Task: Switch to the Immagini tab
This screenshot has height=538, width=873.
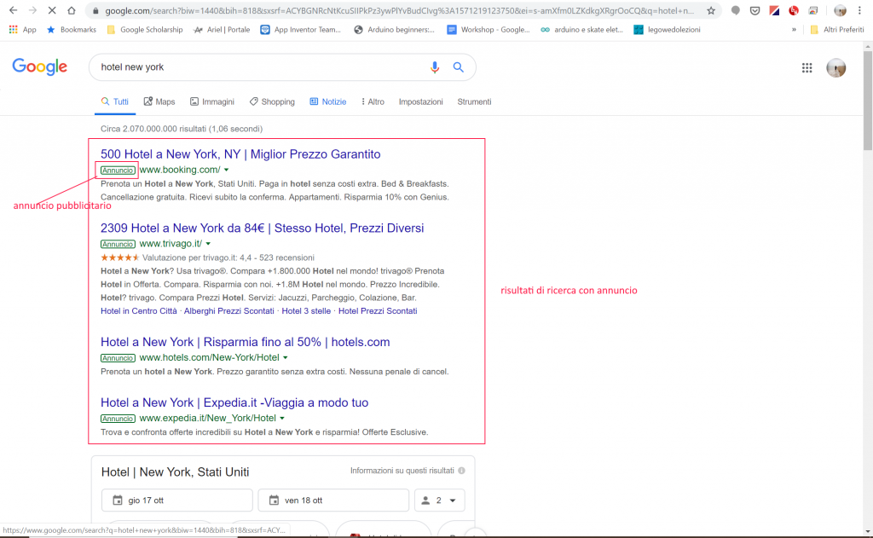Action: [x=212, y=102]
